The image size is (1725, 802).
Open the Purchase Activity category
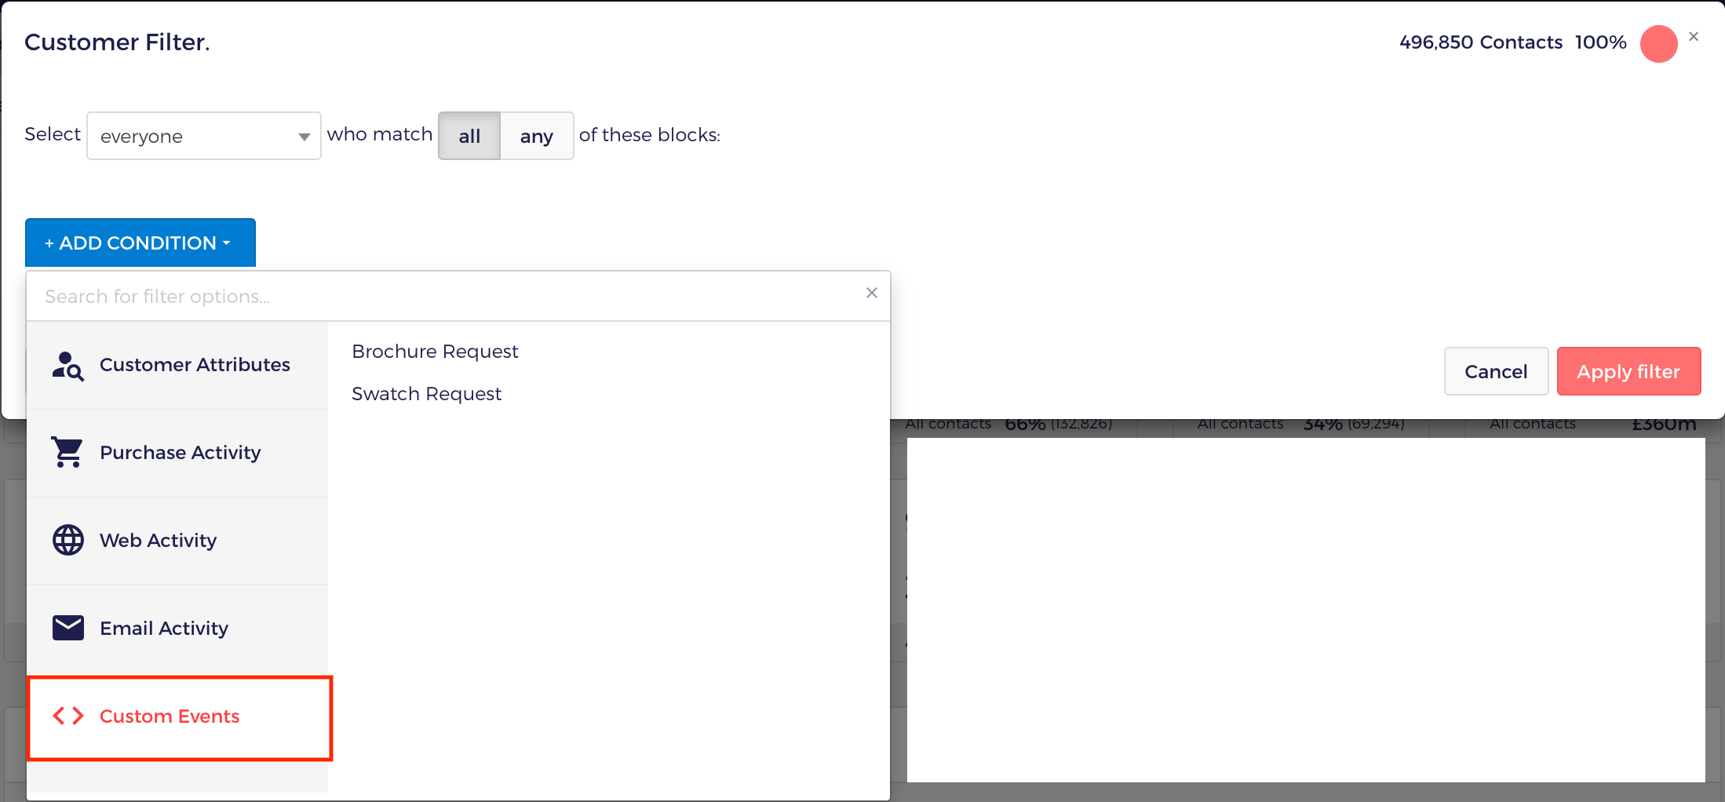coord(177,453)
